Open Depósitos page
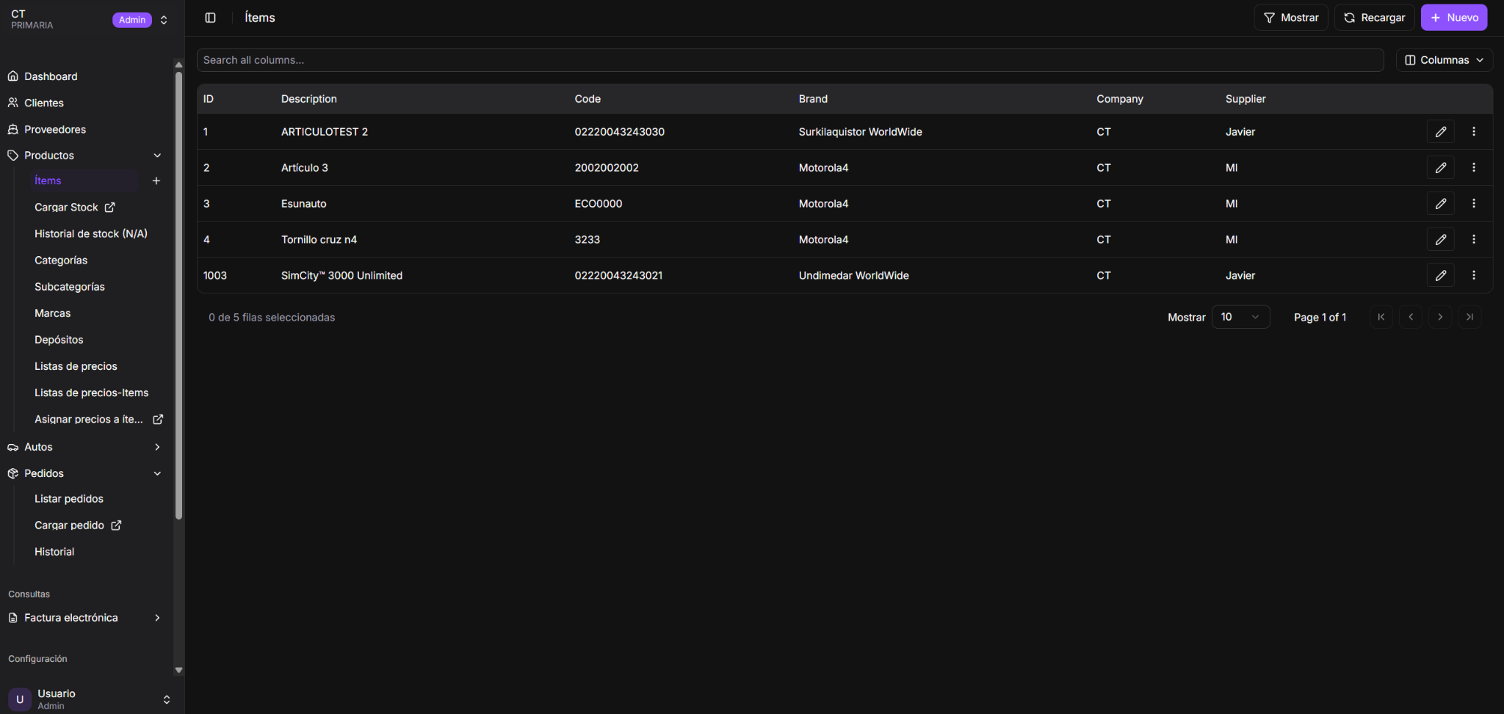1504x714 pixels. point(59,340)
